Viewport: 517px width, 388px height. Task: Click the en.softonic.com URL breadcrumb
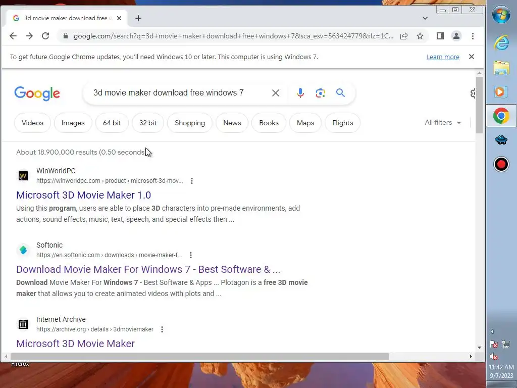[109, 255]
